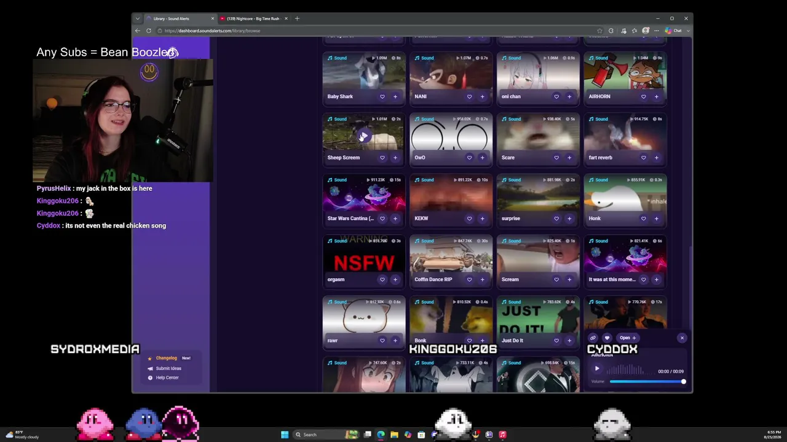
Task: Open the Edge browser from the taskbar
Action: coord(381,435)
